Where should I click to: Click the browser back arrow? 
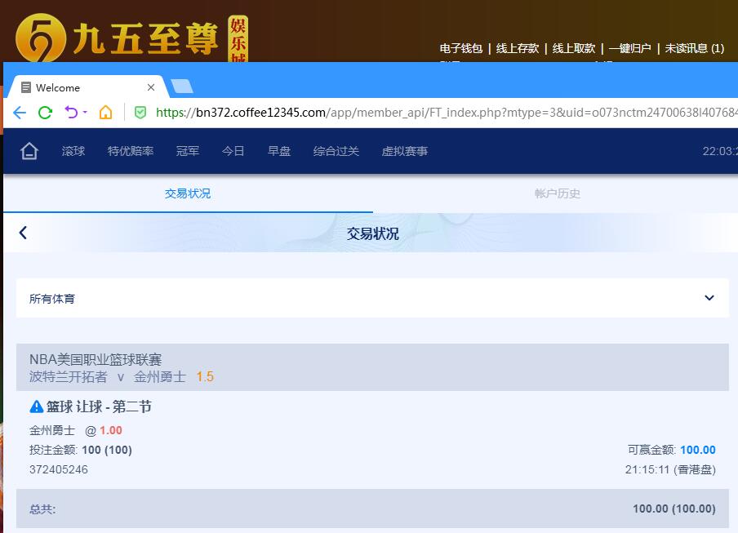click(x=20, y=113)
